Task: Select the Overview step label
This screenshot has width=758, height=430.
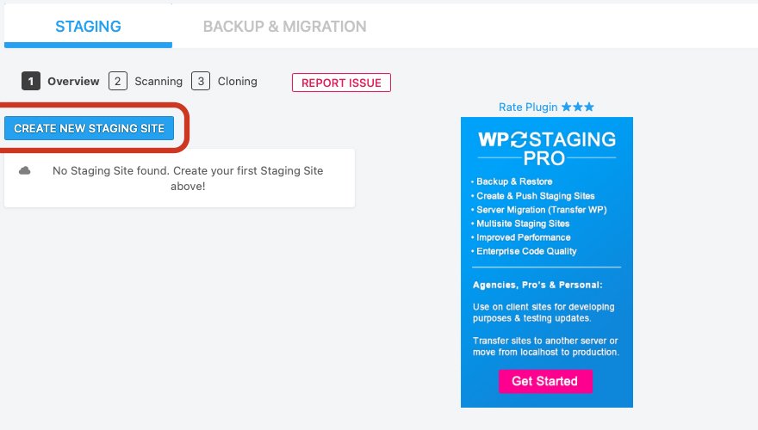Action: (73, 82)
